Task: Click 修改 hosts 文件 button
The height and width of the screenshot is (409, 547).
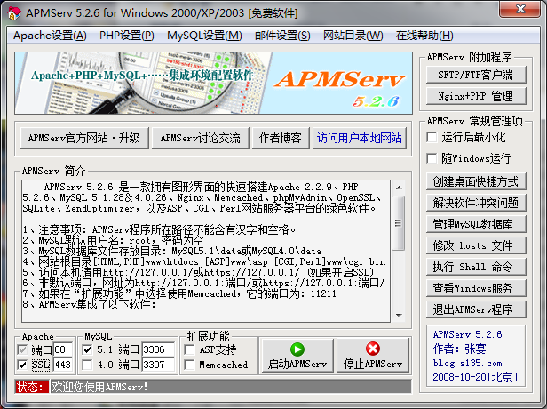Action: tap(476, 245)
